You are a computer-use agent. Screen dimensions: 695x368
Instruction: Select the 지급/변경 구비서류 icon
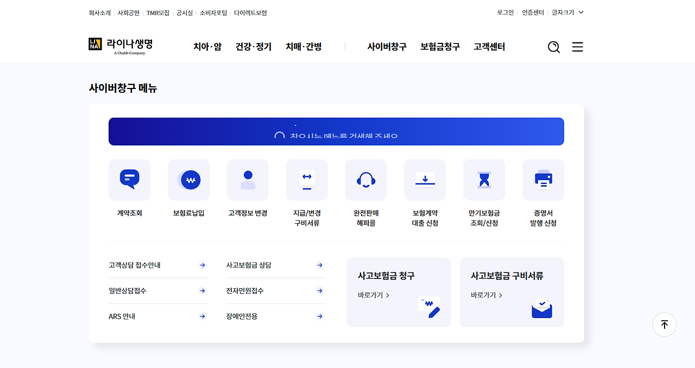coord(307,180)
